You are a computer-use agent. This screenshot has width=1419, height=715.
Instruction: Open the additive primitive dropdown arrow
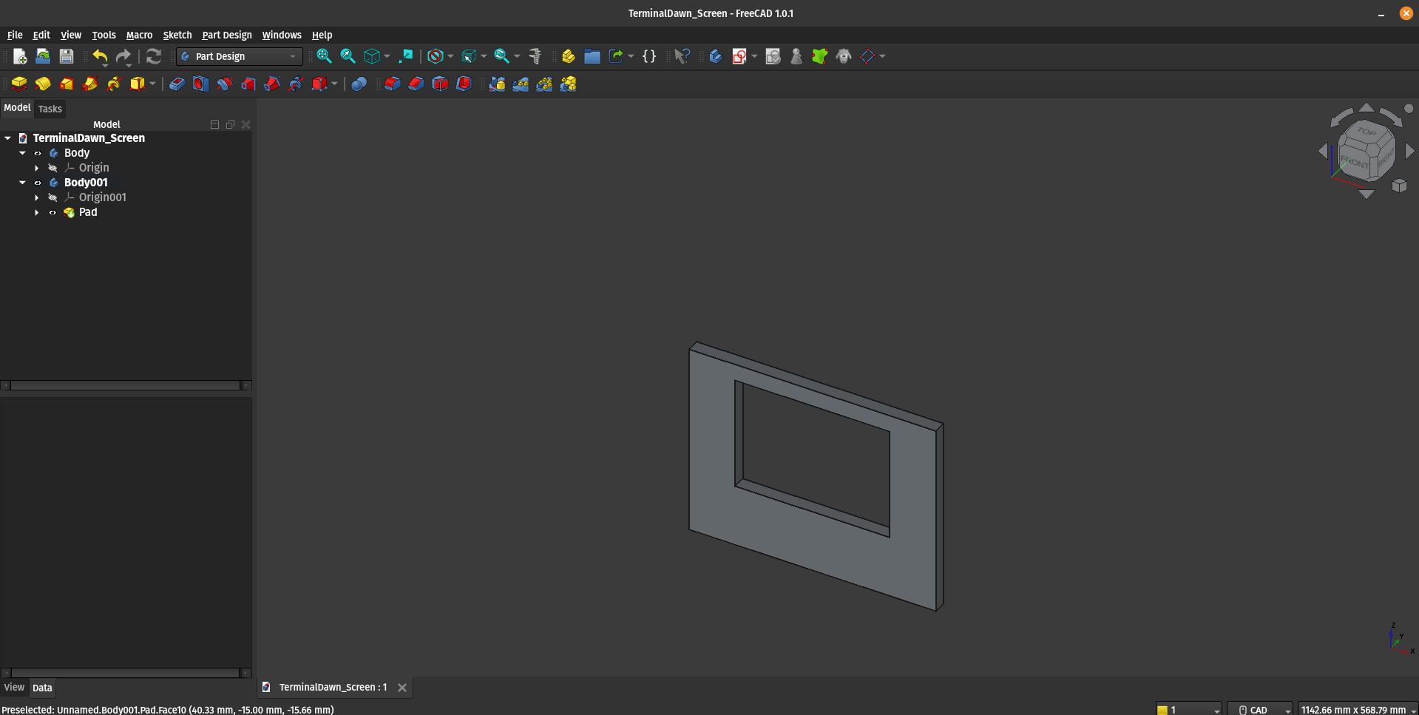tap(152, 84)
